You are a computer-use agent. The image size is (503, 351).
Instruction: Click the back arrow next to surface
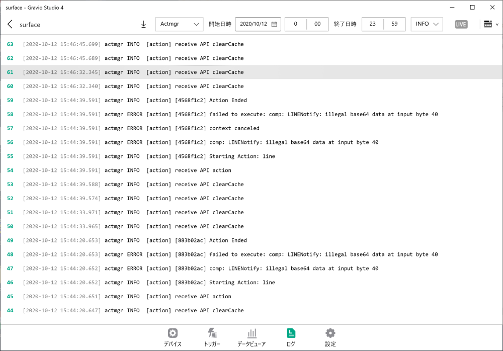pyautogui.click(x=10, y=24)
